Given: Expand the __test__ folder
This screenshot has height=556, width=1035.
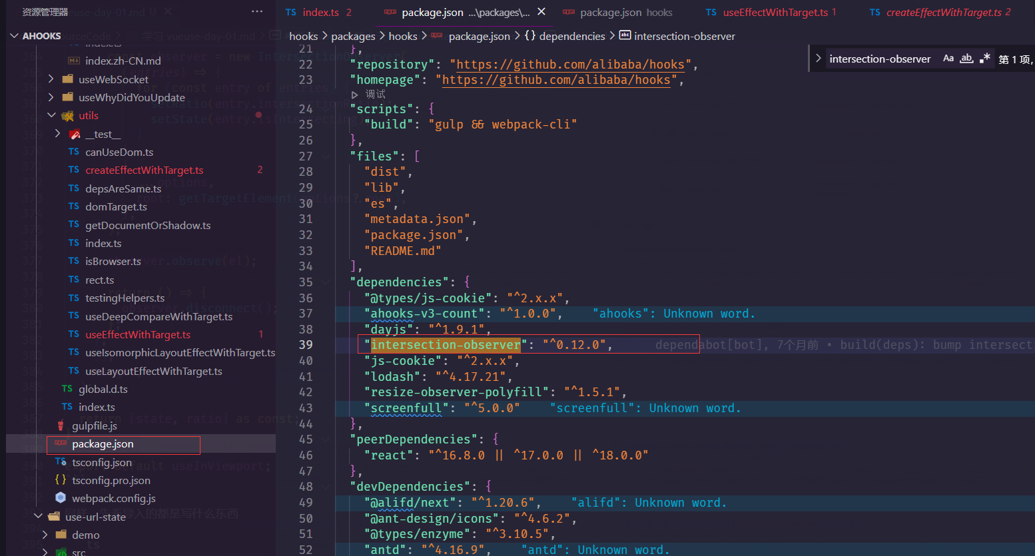Looking at the screenshot, I should [58, 134].
